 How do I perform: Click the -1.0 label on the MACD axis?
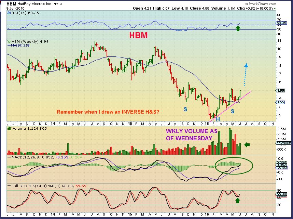281,179
